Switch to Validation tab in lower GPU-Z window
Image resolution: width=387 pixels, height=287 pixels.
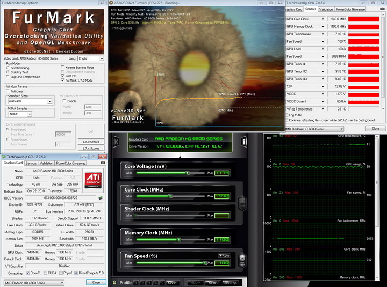[46, 163]
